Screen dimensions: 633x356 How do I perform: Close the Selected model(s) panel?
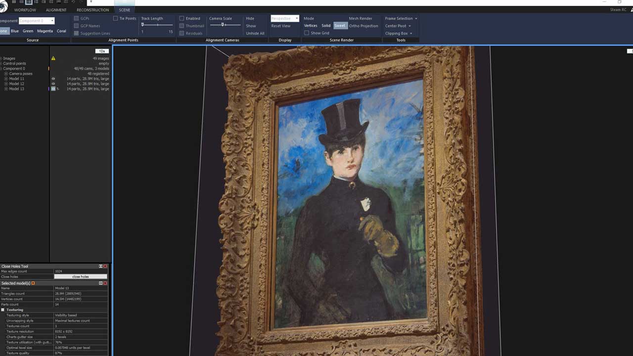point(105,283)
